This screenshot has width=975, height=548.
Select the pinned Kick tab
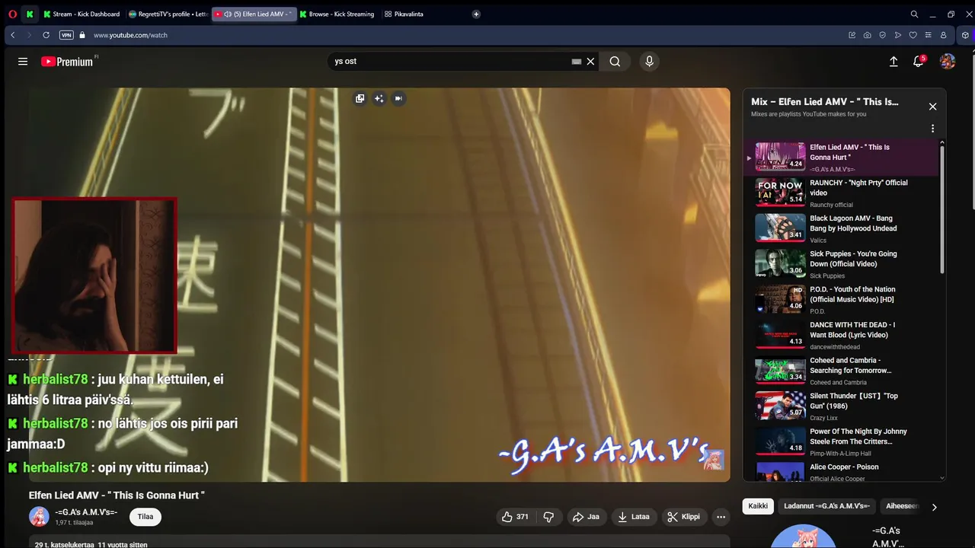(30, 14)
